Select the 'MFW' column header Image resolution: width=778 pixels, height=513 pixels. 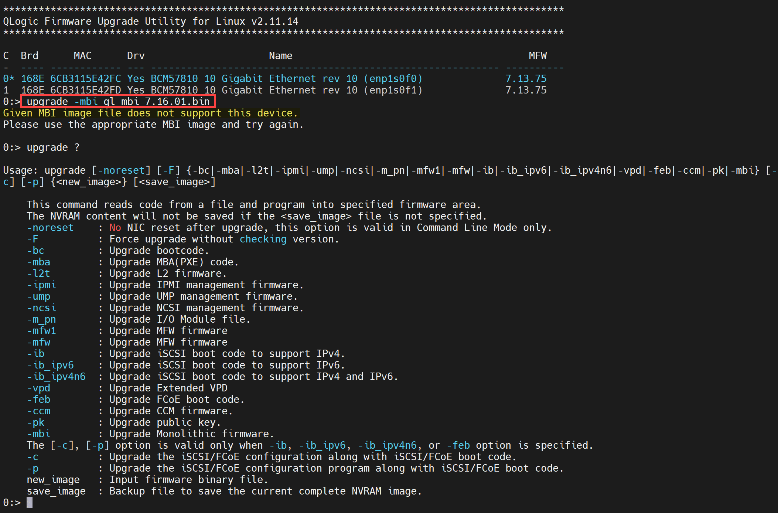tap(538, 56)
